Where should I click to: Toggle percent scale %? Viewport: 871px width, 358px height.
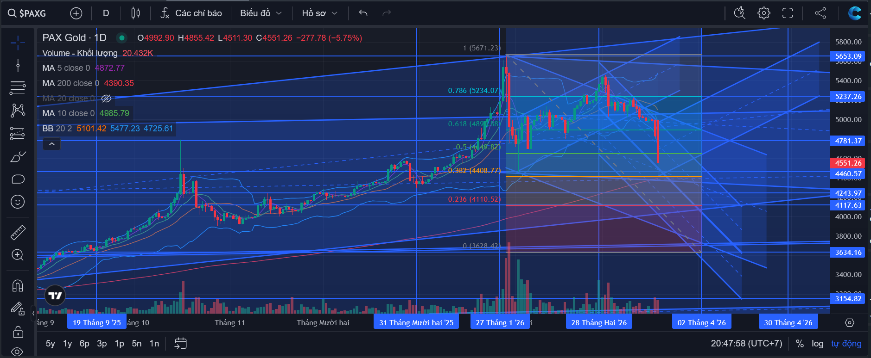point(800,344)
